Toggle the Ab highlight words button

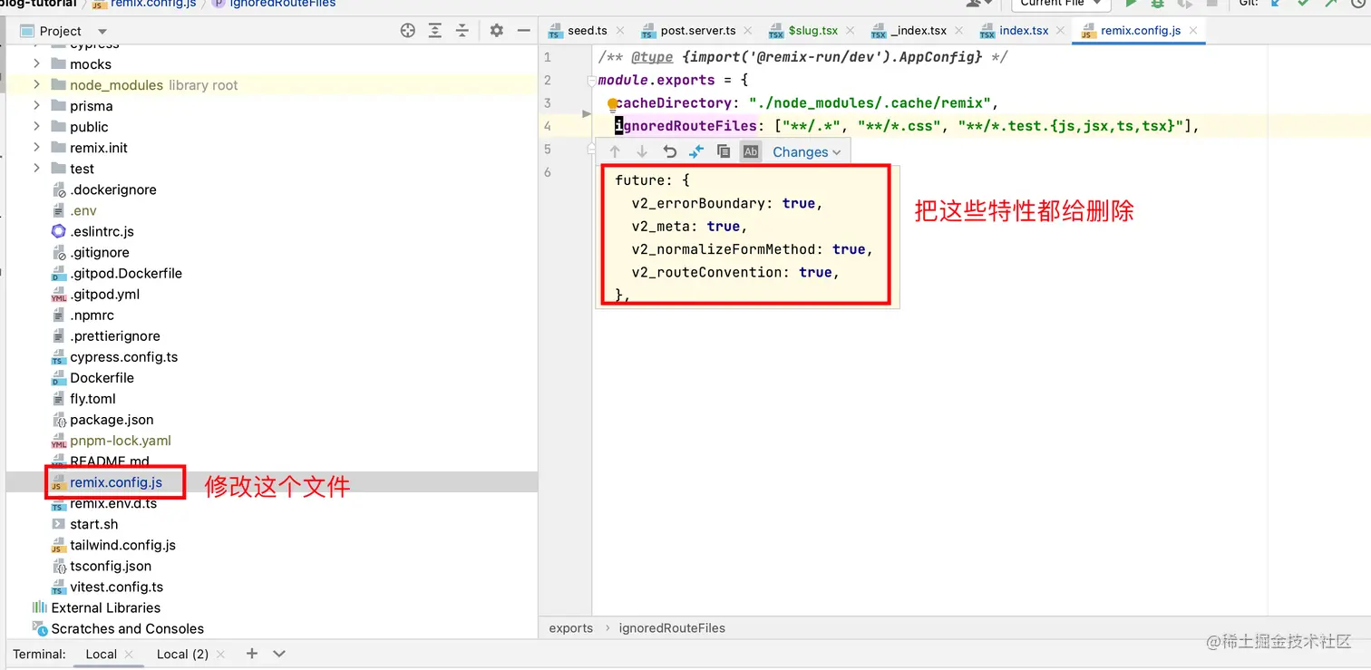click(750, 151)
